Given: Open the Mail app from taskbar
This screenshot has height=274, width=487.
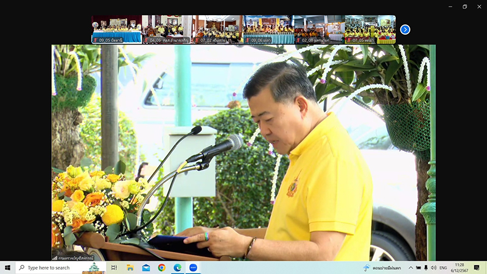Looking at the screenshot, I should coord(146,267).
